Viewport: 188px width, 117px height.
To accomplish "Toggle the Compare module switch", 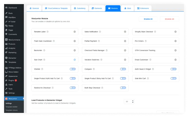I will 123,69.
